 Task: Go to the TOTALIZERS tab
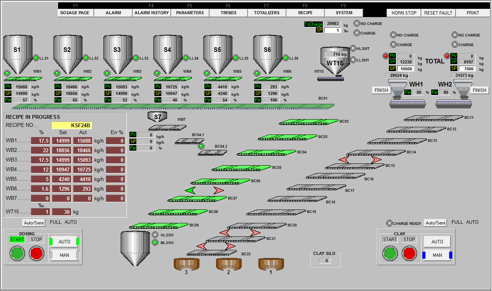(x=267, y=13)
